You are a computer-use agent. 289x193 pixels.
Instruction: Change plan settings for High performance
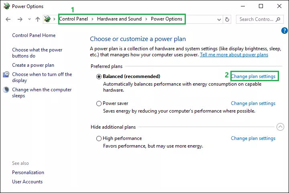[253, 138]
